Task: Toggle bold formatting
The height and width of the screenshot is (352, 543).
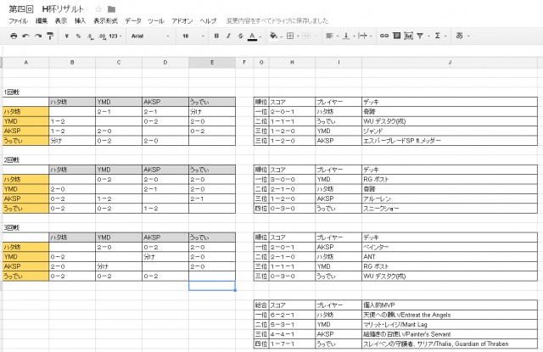Action: pyautogui.click(x=216, y=36)
